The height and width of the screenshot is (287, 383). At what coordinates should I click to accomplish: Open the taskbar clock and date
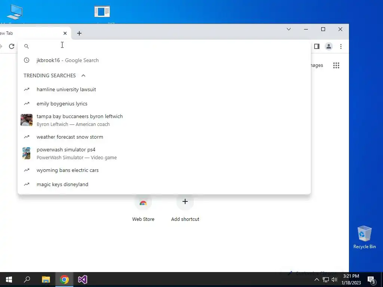tap(351, 280)
